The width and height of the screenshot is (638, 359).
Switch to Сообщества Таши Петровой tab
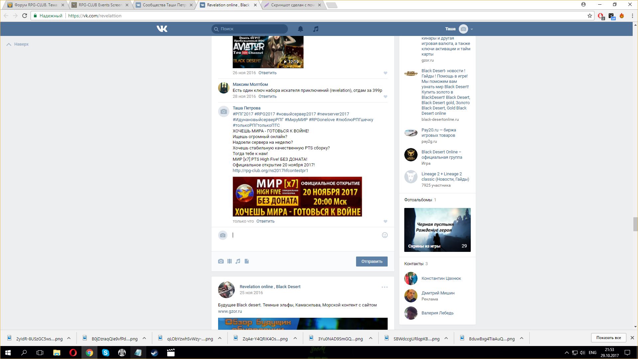click(x=164, y=5)
